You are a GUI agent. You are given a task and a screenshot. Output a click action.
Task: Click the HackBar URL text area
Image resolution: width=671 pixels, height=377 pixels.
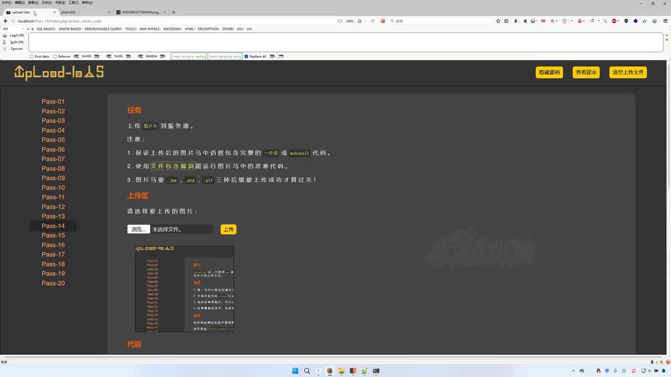pyautogui.click(x=346, y=42)
